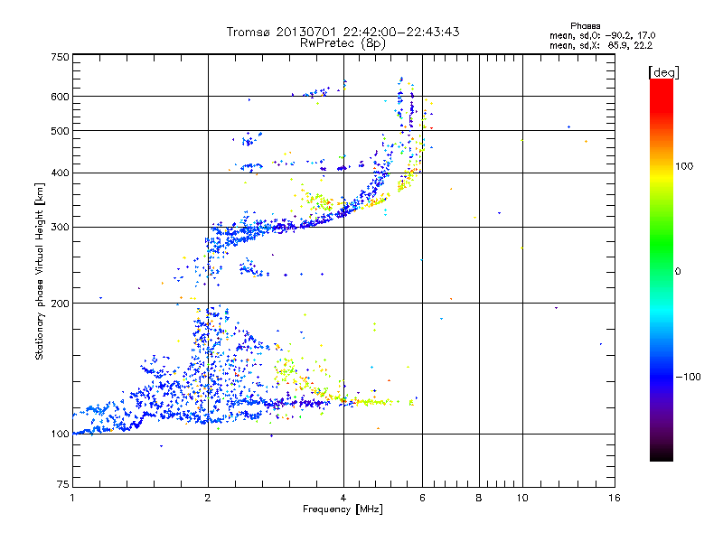Click the colorbar tick label '100'
The height and width of the screenshot is (542, 723).
684,166
